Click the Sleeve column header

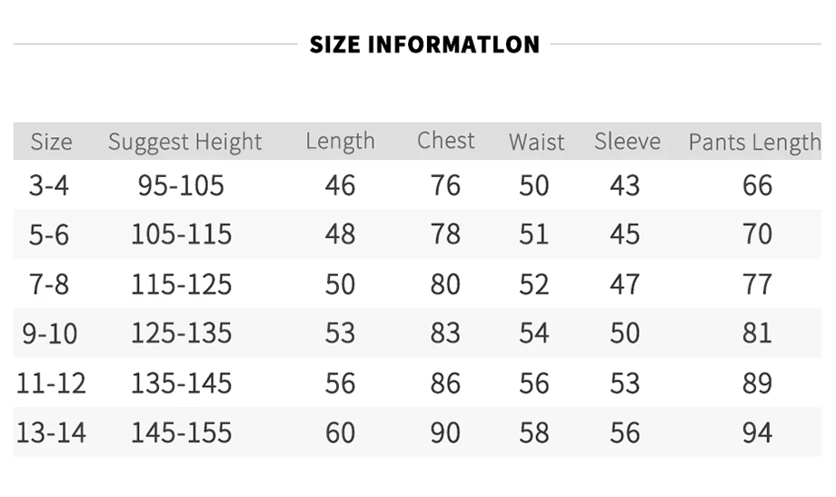[x=628, y=141]
